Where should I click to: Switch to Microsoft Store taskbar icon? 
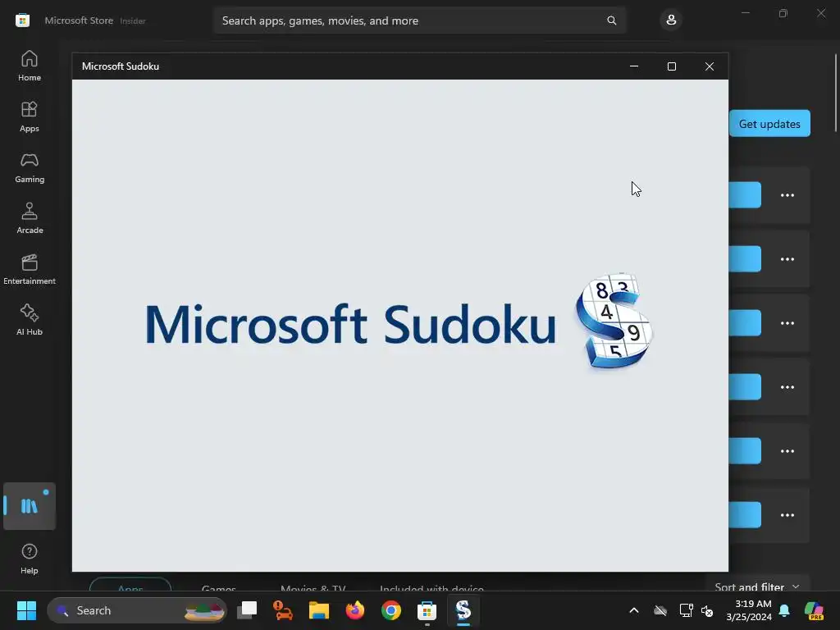(427, 610)
